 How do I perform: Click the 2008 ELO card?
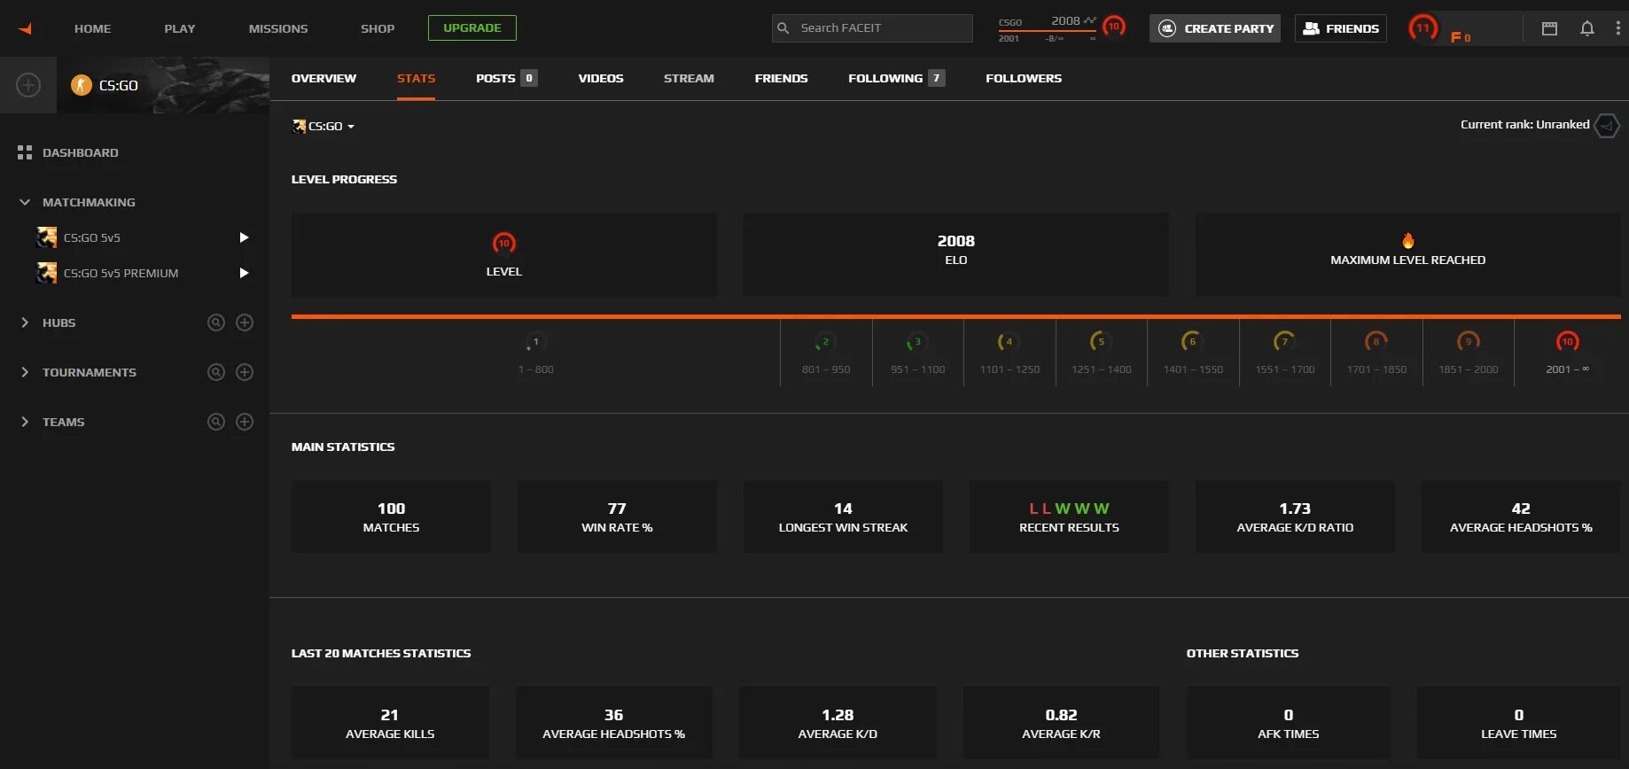click(955, 254)
